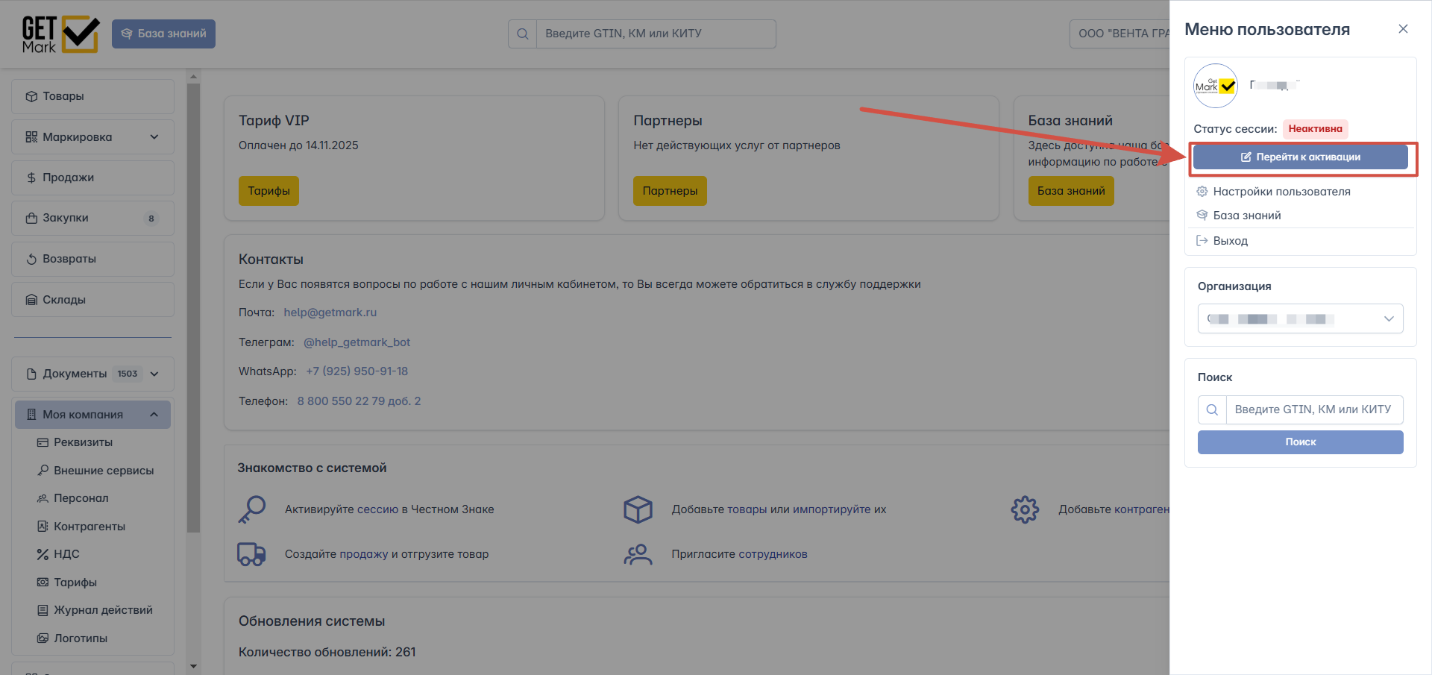The image size is (1432, 675).
Task: Click Перейти к активации button
Action: point(1300,157)
